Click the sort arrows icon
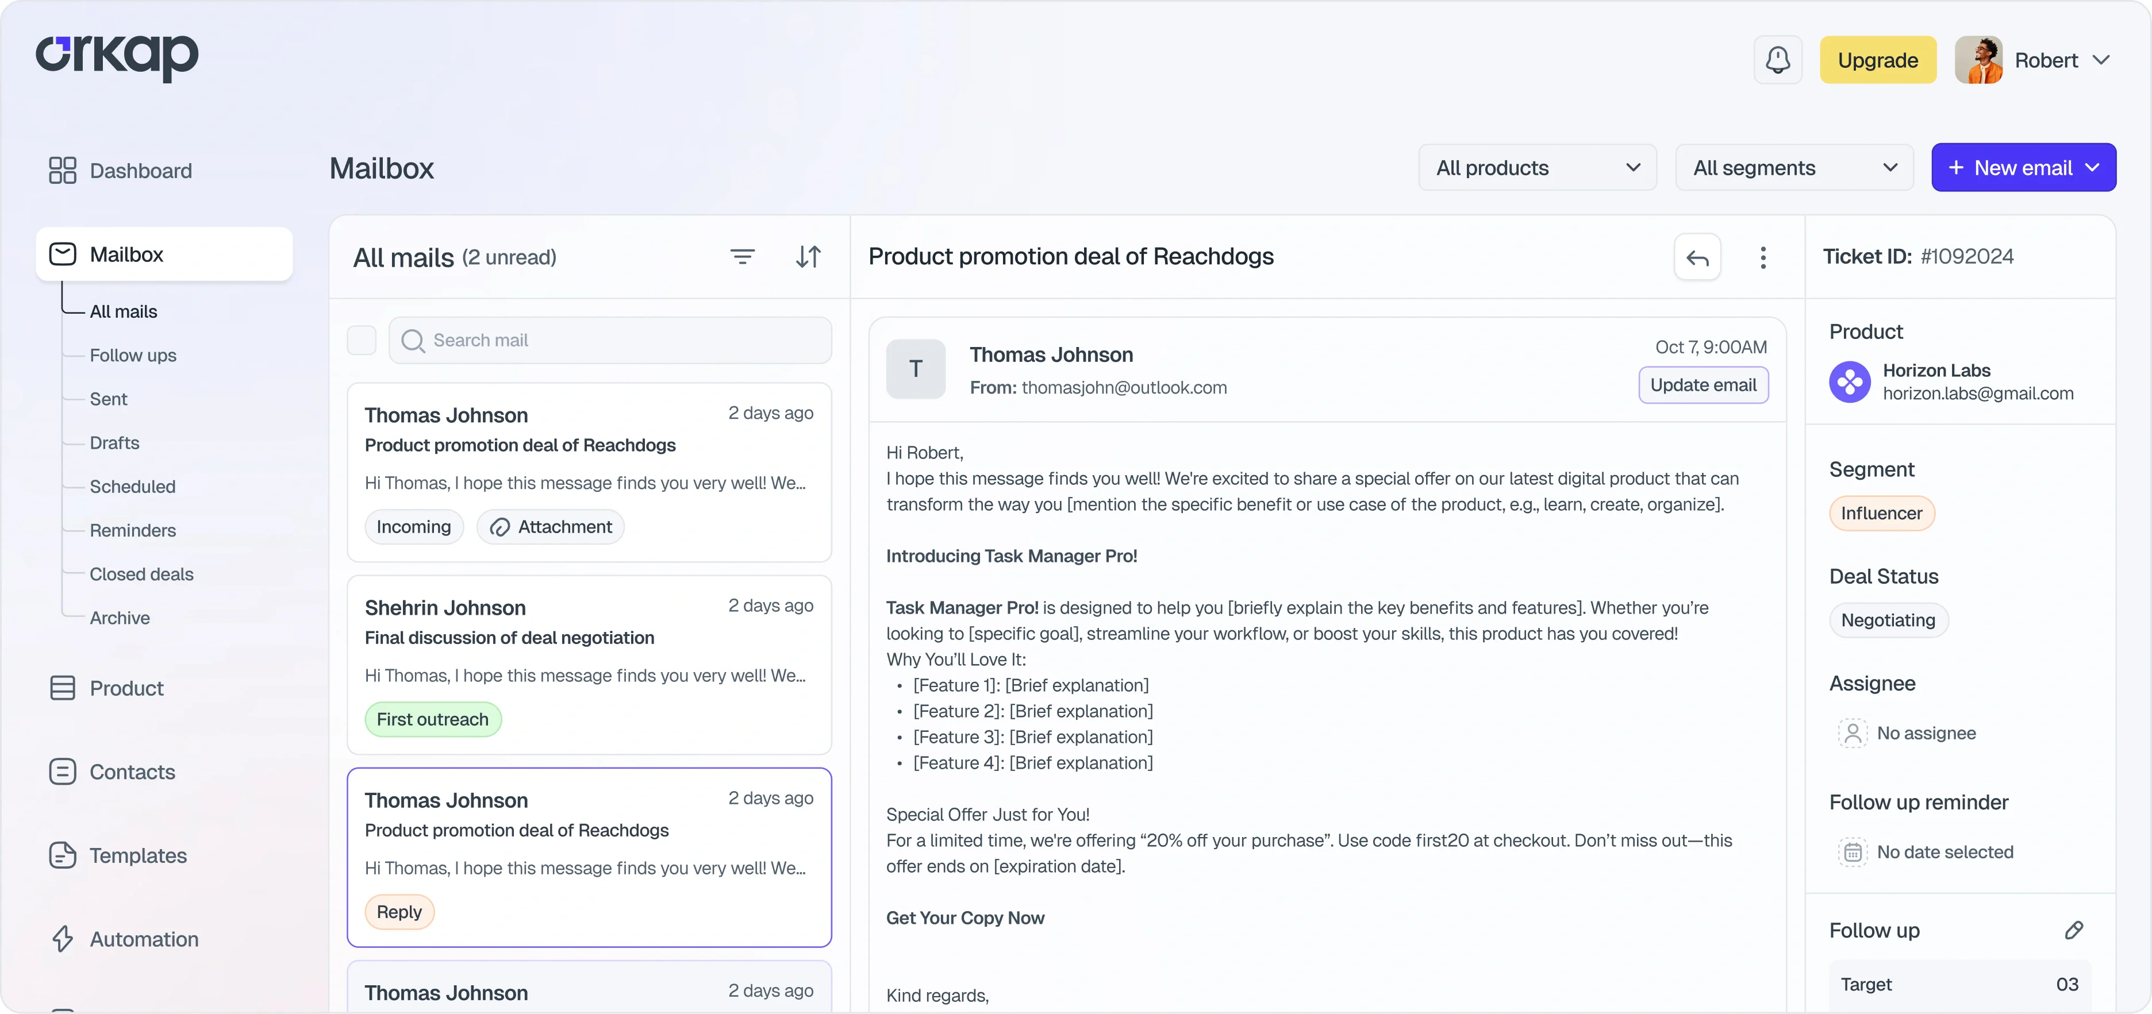The height and width of the screenshot is (1014, 2152). 808,256
